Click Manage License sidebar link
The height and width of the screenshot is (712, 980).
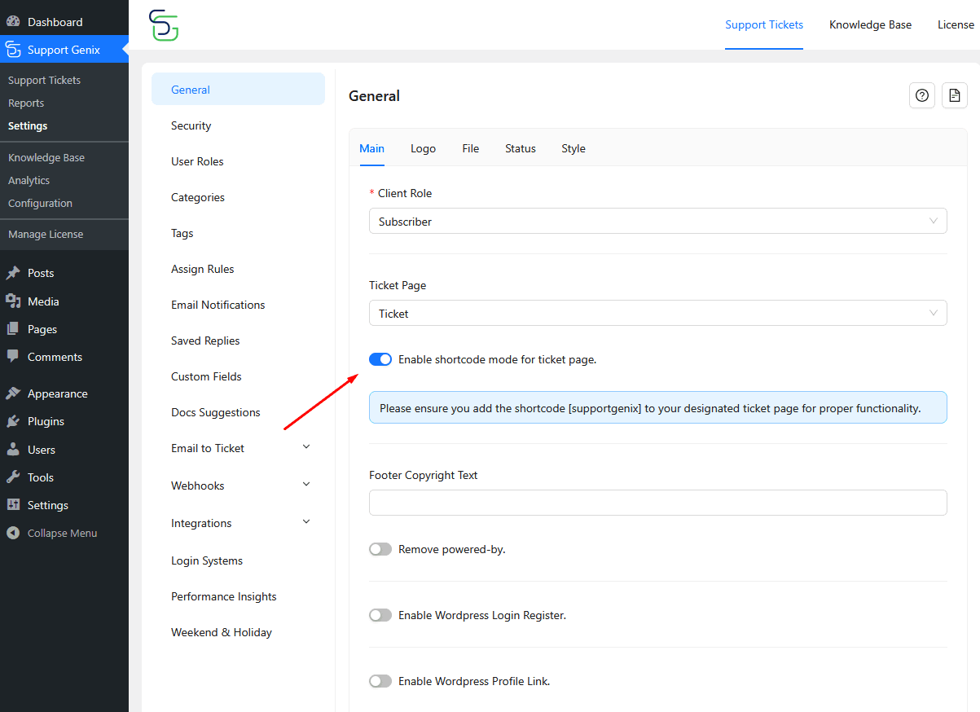(46, 234)
